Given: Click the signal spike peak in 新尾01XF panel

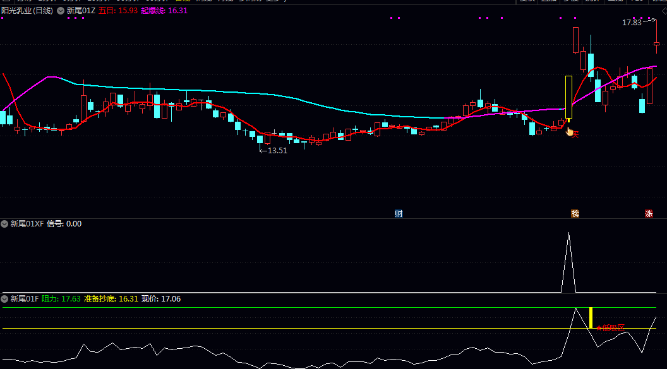Looking at the screenshot, I should coord(568,233).
